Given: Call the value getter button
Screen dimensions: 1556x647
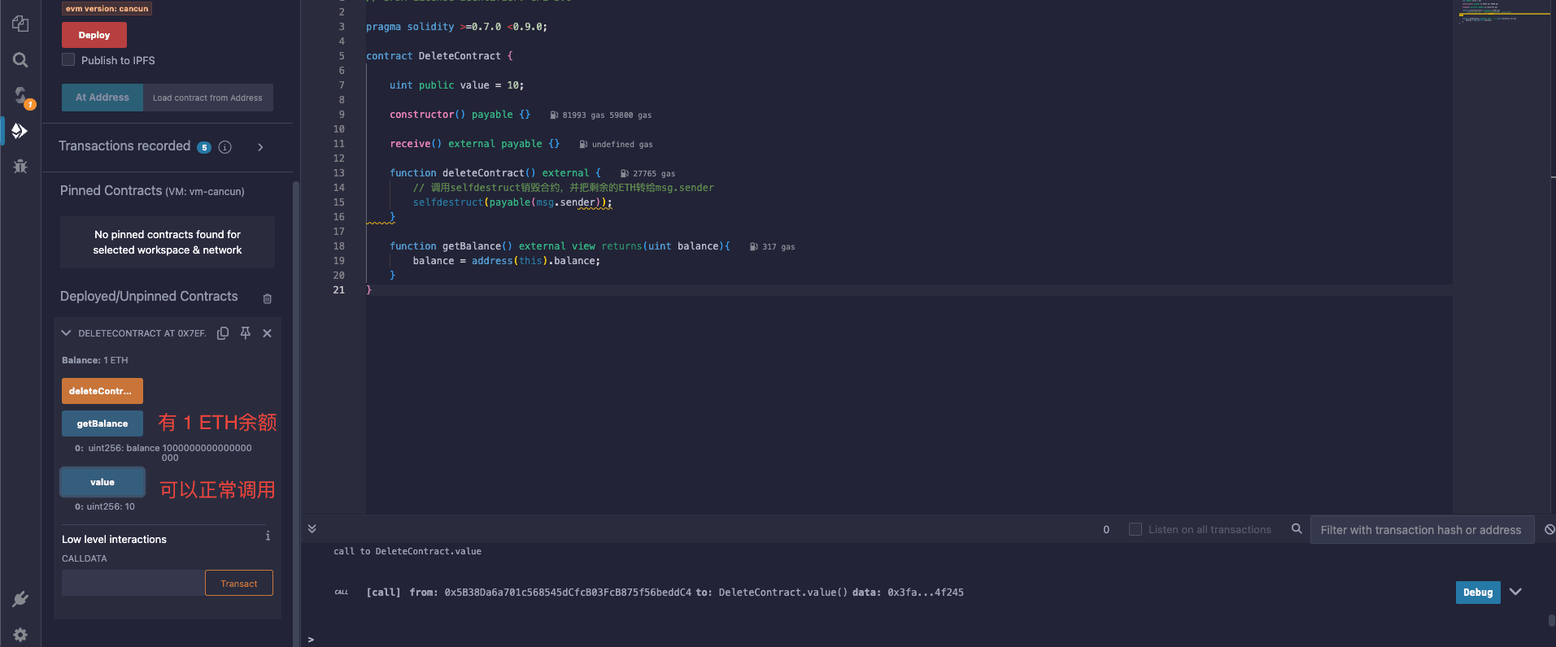Looking at the screenshot, I should pyautogui.click(x=102, y=482).
